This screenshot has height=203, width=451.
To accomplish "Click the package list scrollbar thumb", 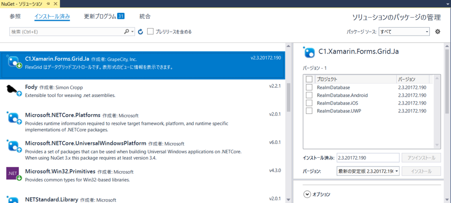I will coord(289,98).
